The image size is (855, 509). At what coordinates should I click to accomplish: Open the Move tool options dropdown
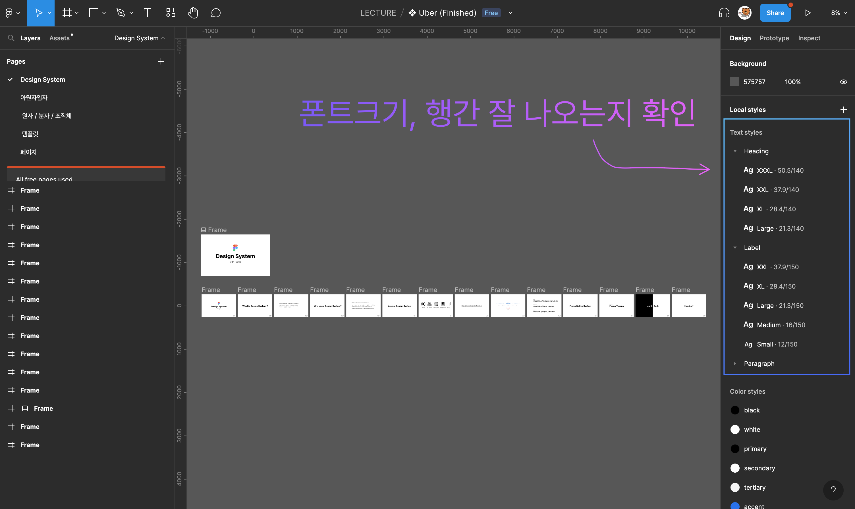pos(49,13)
